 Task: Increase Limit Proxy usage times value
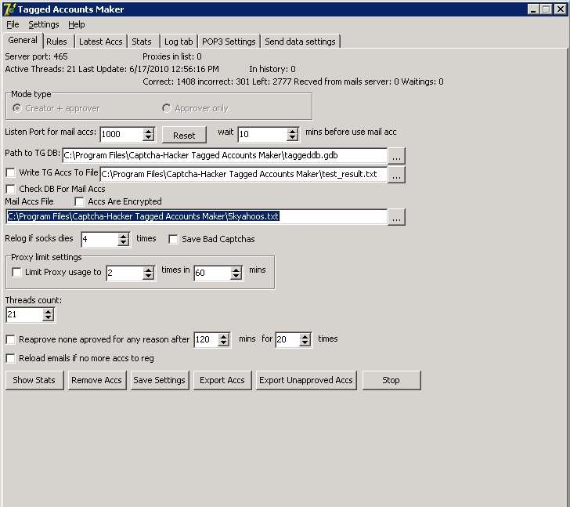148,270
